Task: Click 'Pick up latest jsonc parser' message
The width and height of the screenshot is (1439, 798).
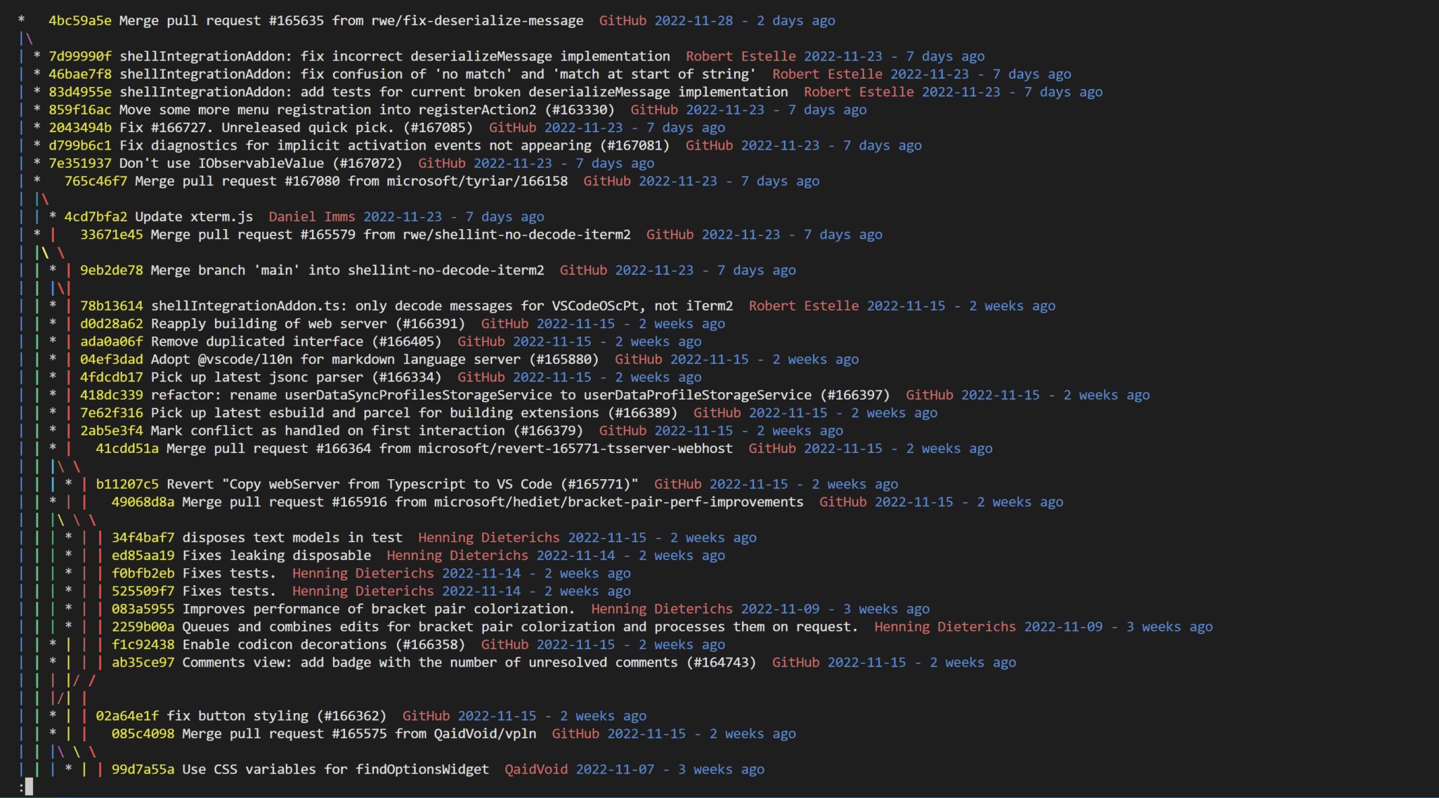Action: [296, 377]
